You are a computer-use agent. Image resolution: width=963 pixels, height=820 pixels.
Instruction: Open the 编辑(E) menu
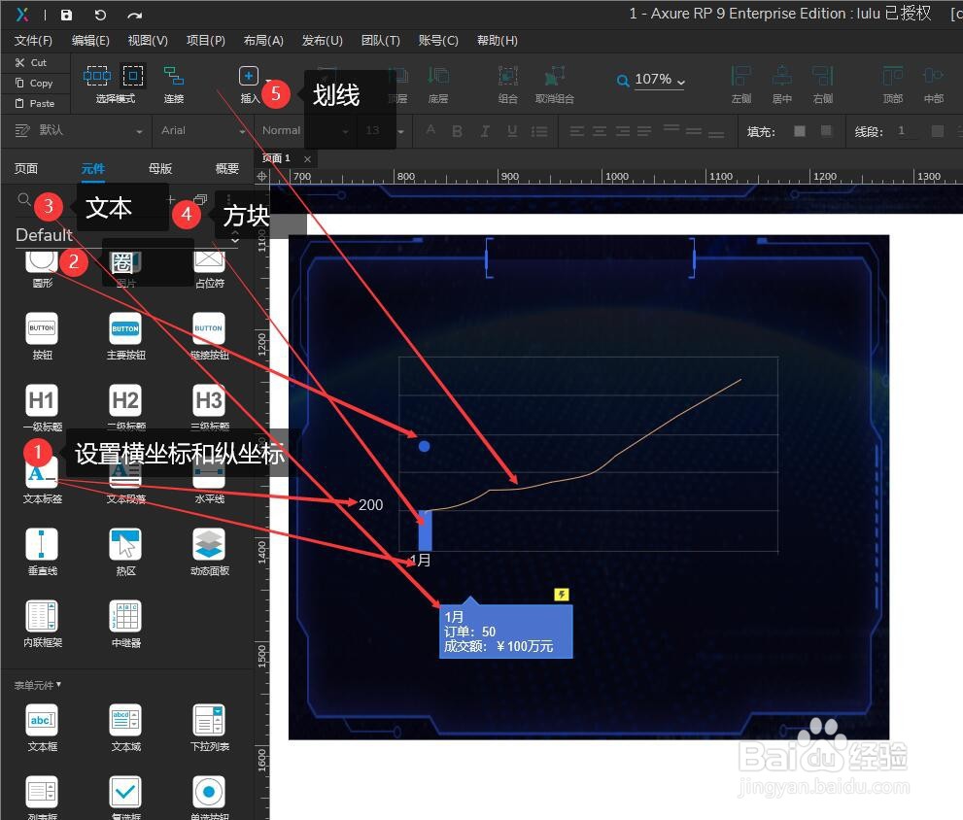coord(90,41)
